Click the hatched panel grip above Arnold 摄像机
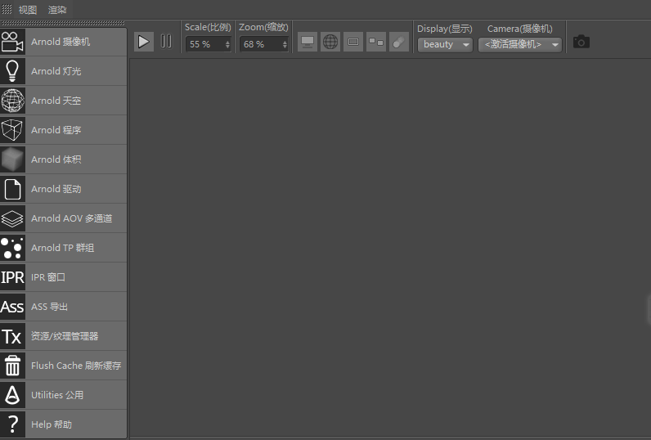 [63, 23]
